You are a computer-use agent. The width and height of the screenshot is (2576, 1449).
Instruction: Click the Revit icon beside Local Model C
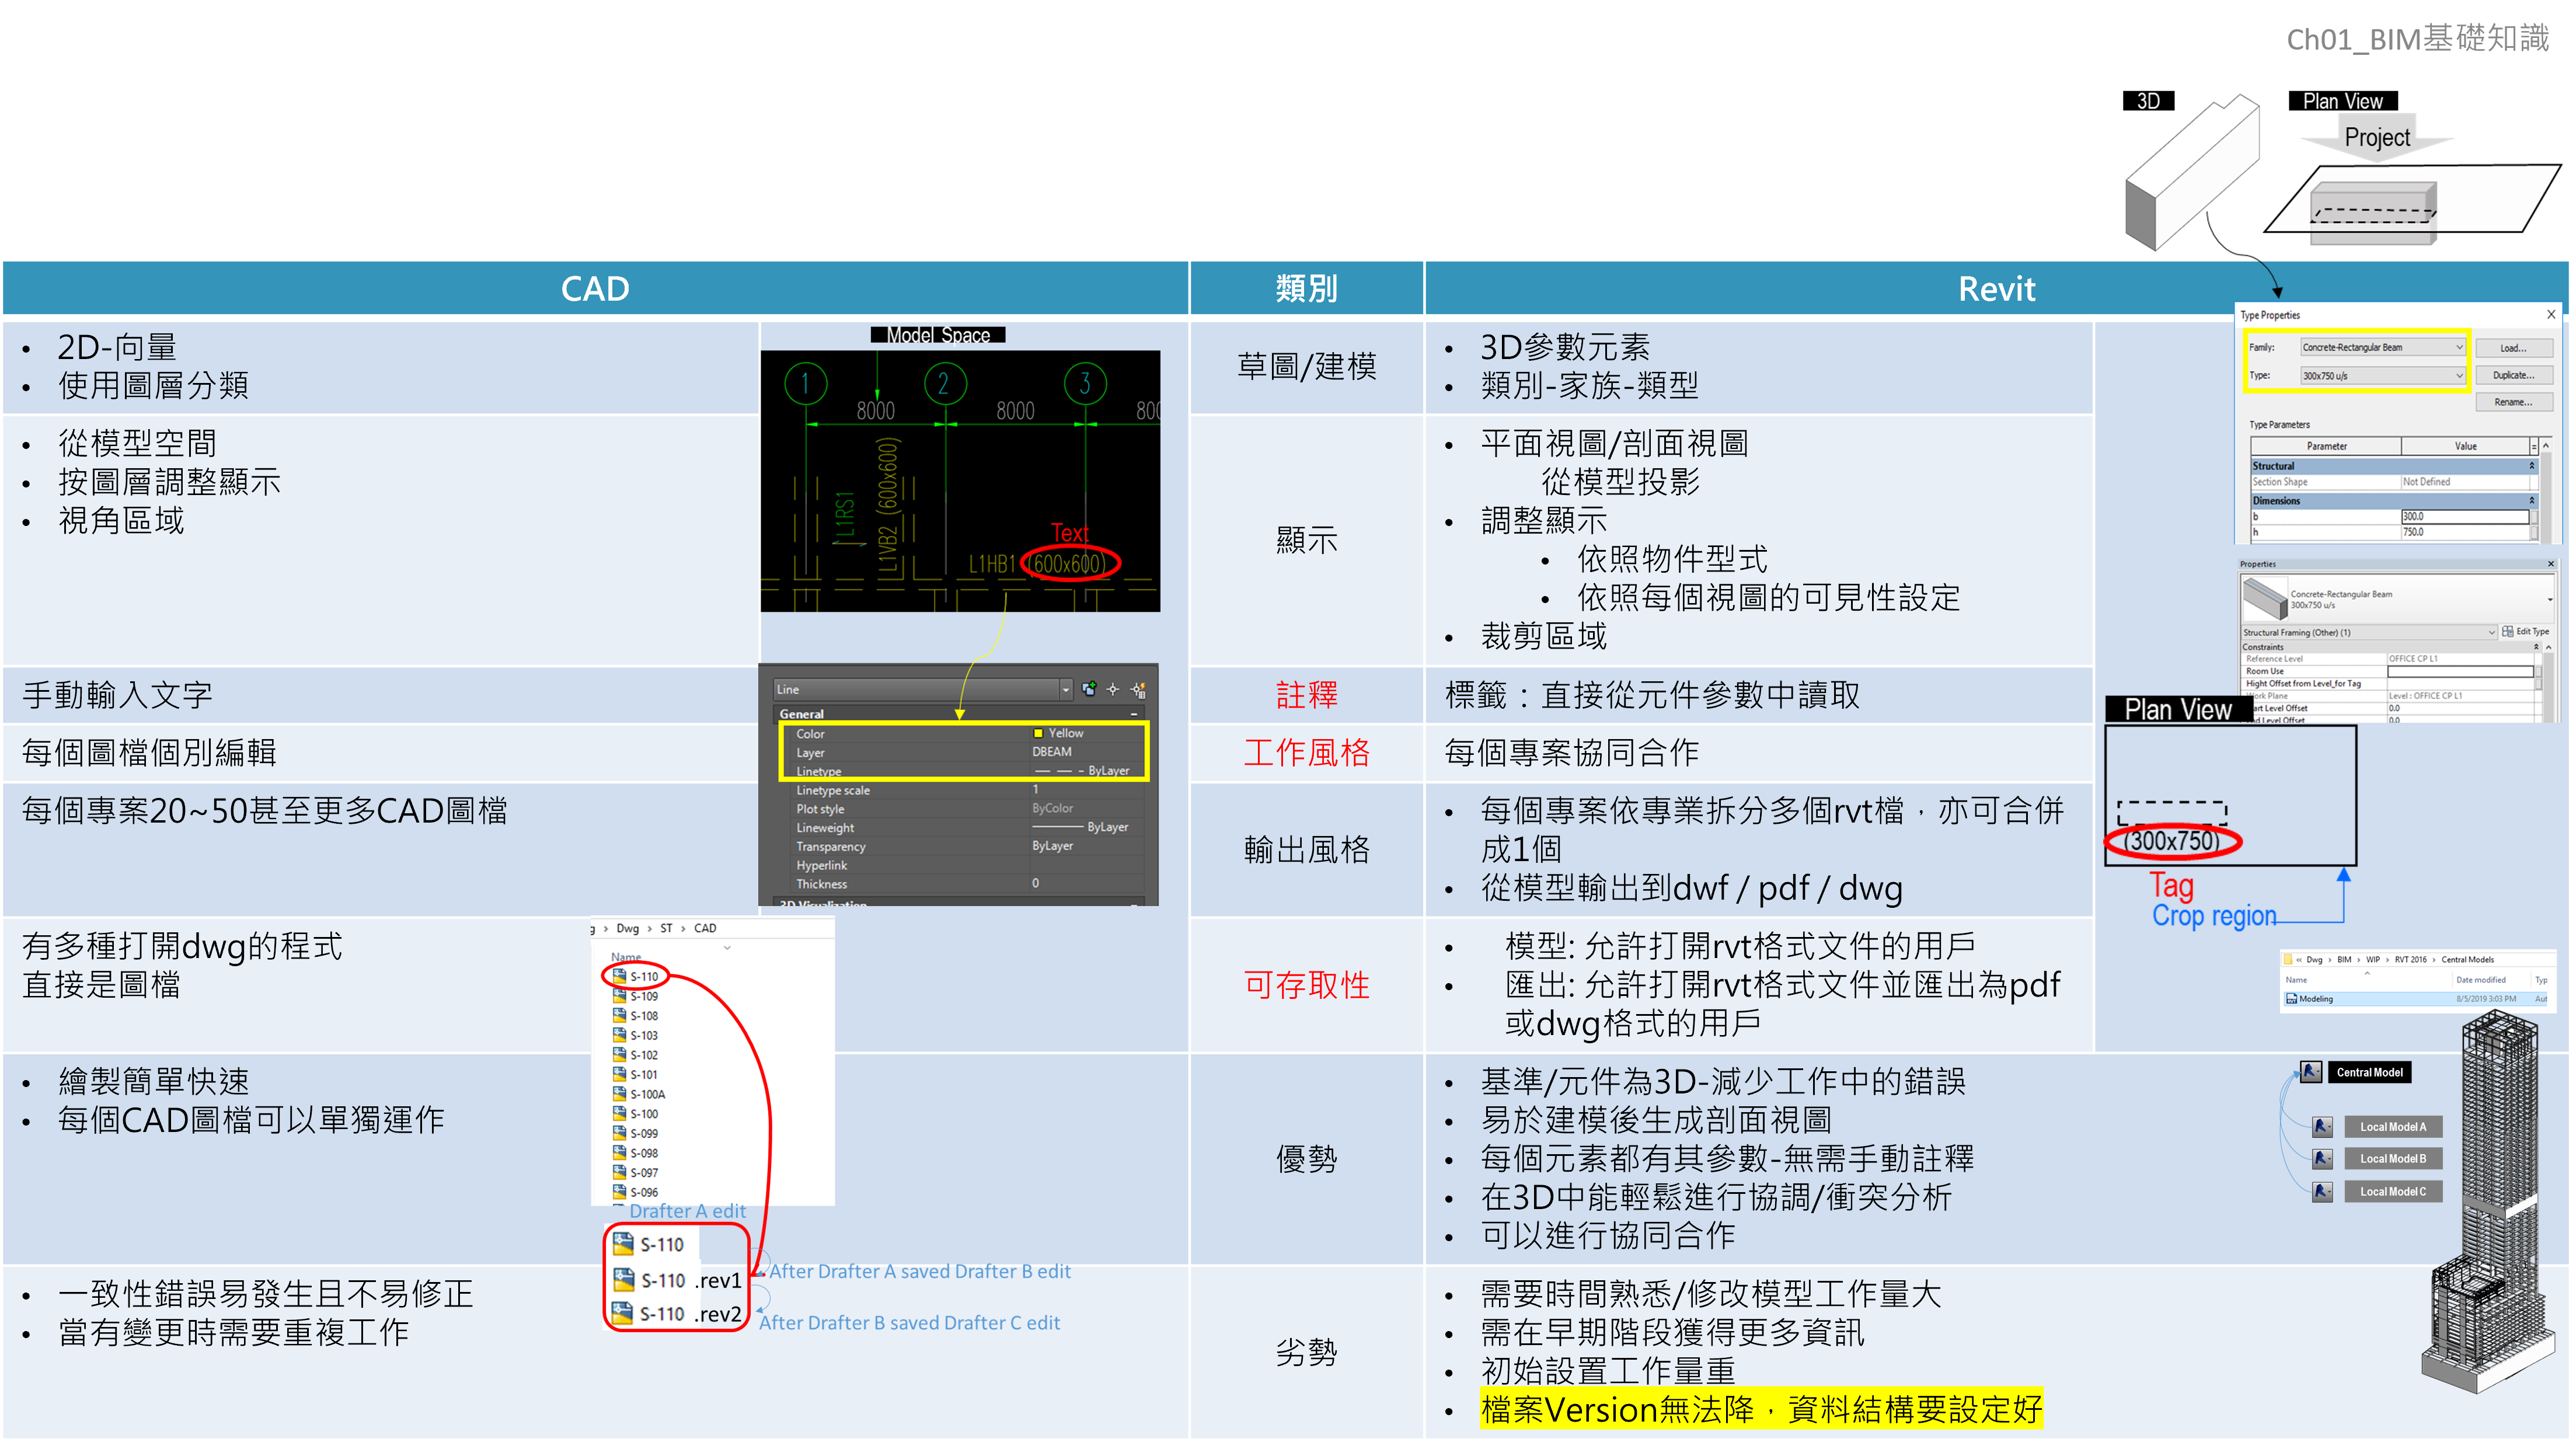[2323, 1192]
